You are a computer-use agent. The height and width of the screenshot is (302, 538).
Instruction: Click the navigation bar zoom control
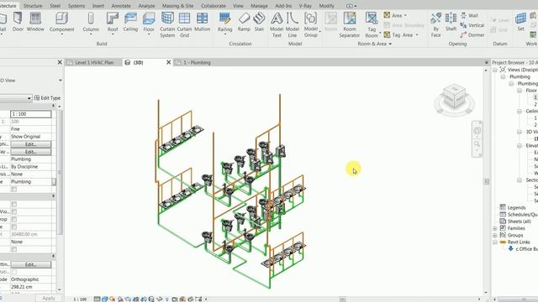click(477, 144)
